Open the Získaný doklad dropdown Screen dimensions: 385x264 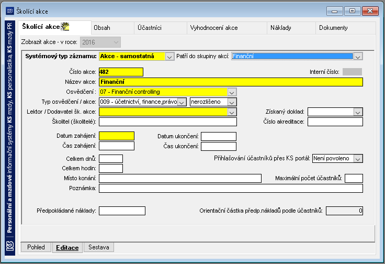pos(358,112)
